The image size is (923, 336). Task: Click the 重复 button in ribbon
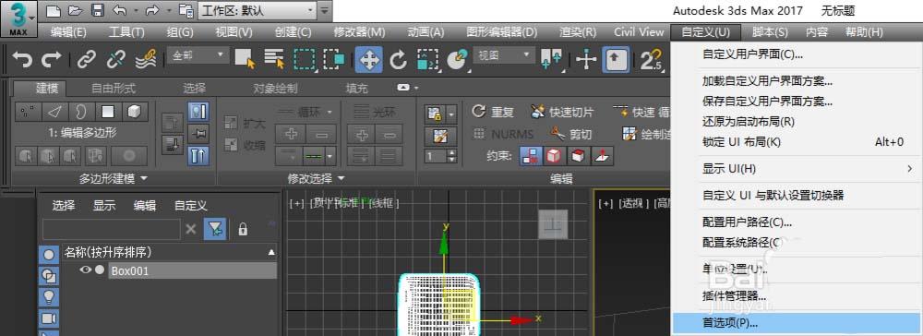493,112
